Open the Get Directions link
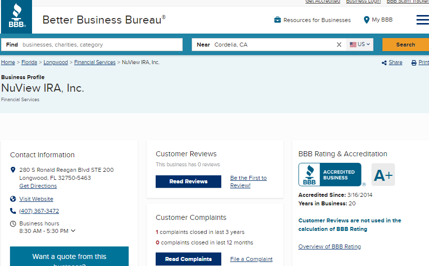This screenshot has height=266, width=429. pyautogui.click(x=38, y=186)
